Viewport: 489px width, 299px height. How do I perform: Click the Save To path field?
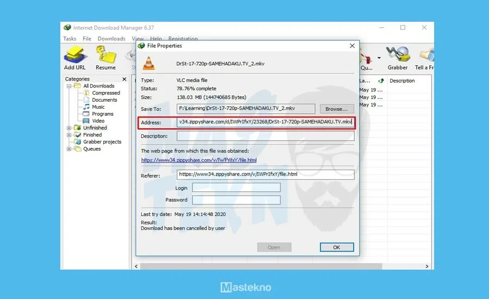246,109
